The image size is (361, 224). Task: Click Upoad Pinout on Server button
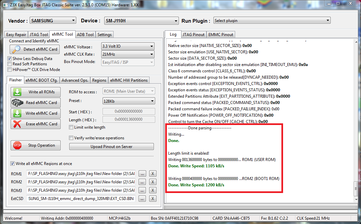tap(112, 147)
